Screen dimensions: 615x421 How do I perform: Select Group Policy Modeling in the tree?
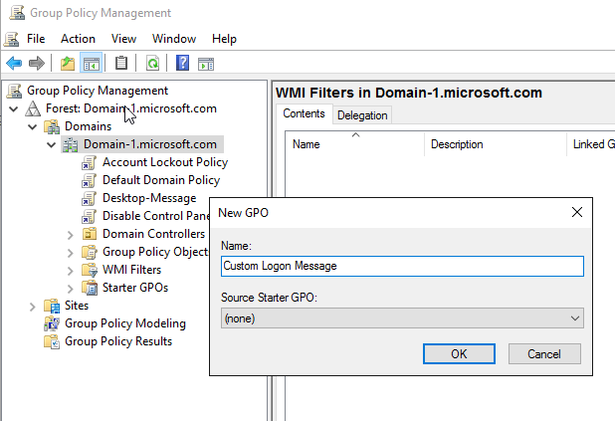125,323
